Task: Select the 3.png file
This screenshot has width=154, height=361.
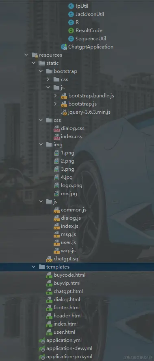Action: click(67, 169)
